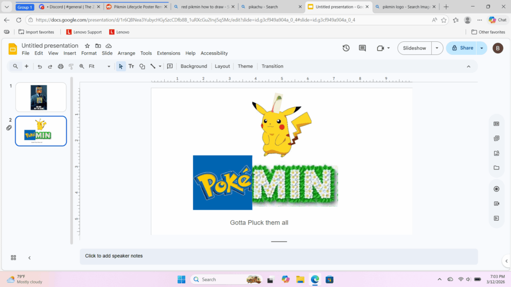The width and height of the screenshot is (511, 287).
Task: Undo the last edit
Action: pos(39,66)
